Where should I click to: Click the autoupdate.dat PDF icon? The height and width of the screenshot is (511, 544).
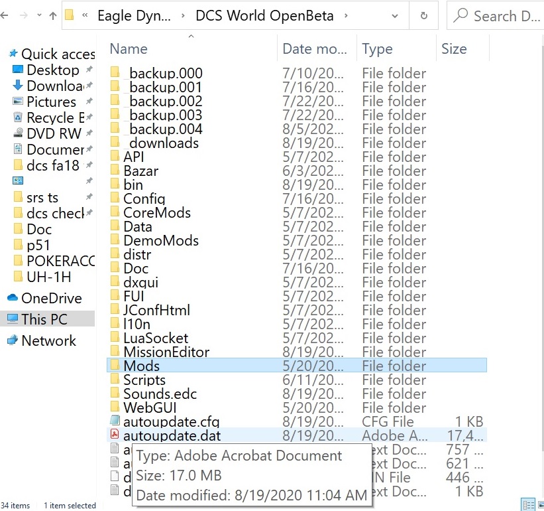pyautogui.click(x=115, y=434)
